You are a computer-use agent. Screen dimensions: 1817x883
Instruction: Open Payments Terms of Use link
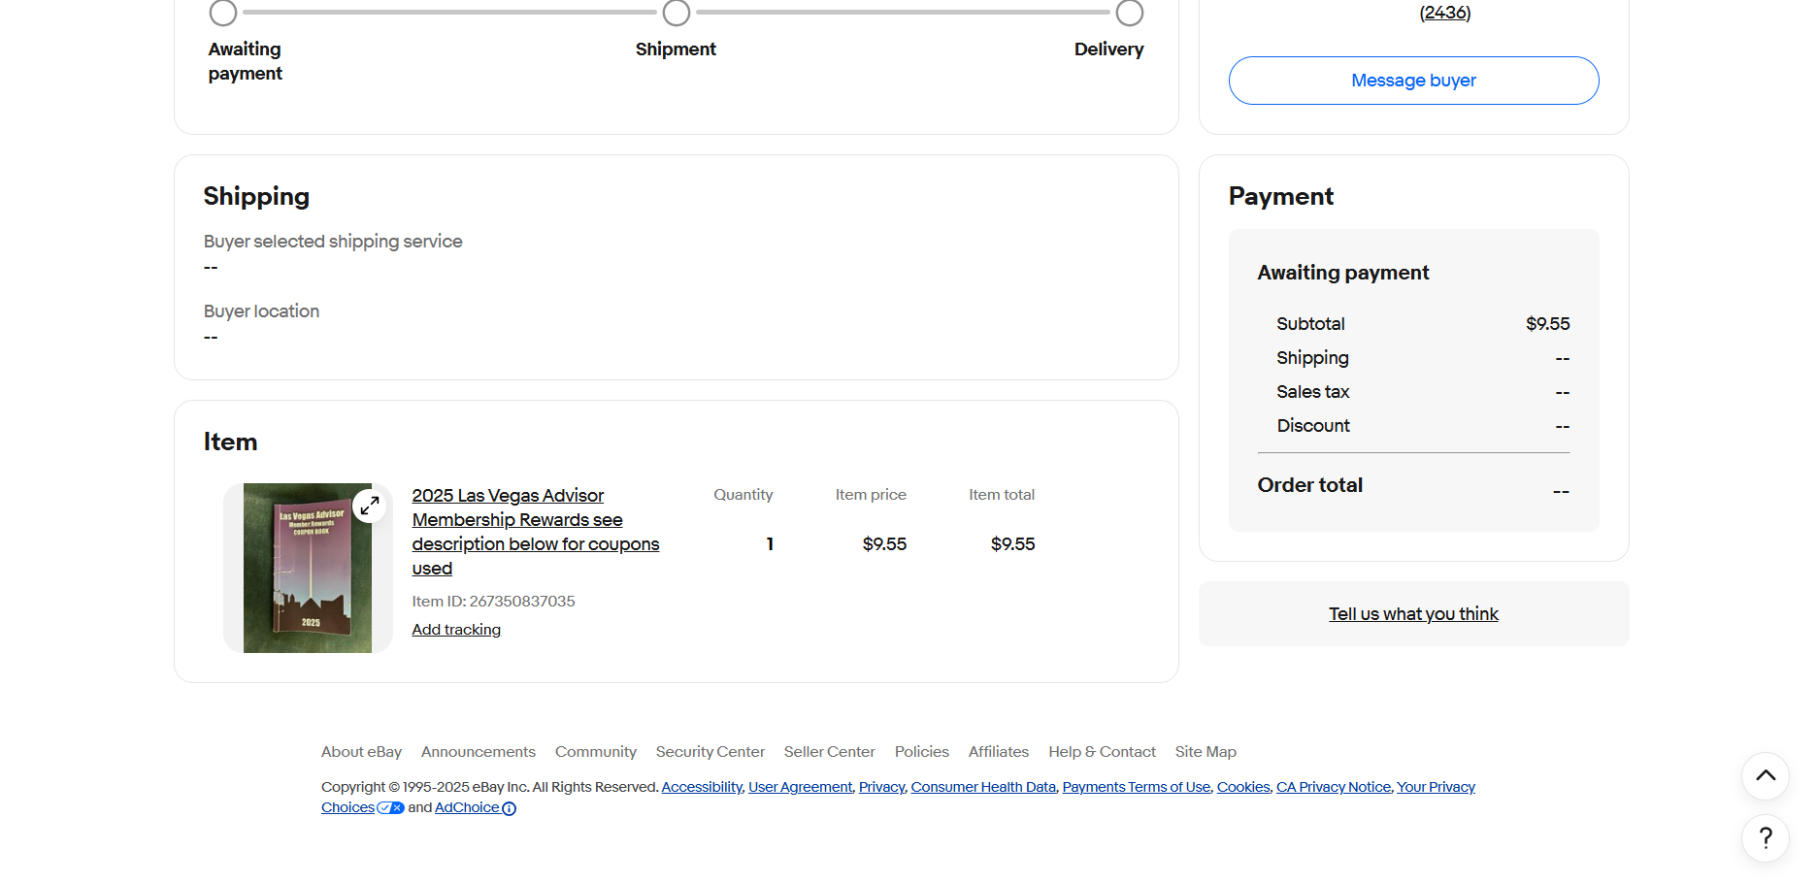(x=1137, y=787)
